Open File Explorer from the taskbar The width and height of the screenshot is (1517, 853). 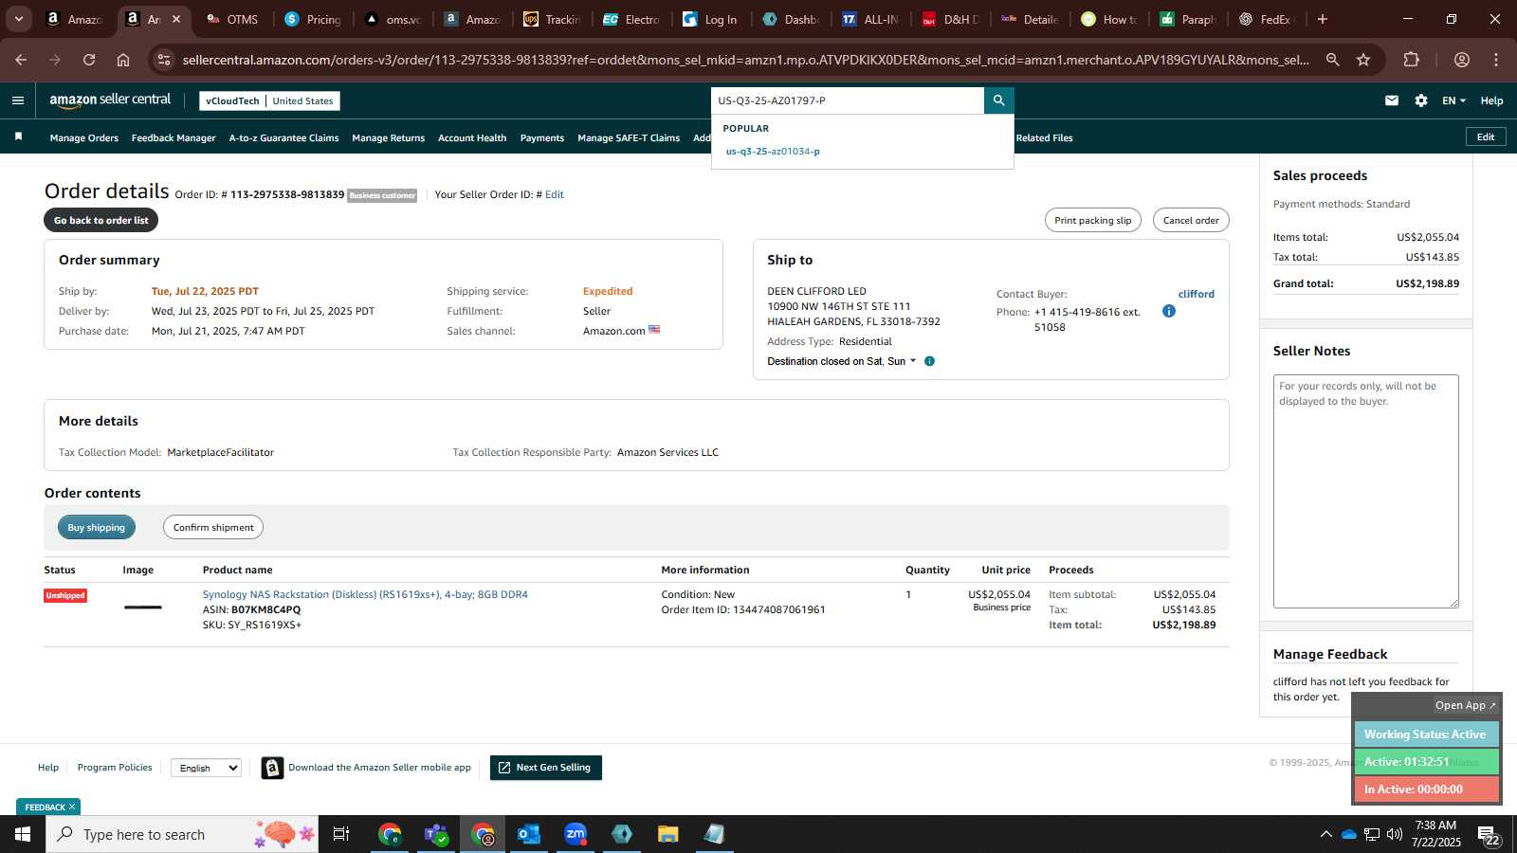[x=668, y=834]
